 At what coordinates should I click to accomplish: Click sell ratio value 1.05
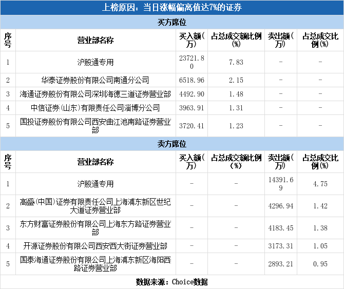click(x=320, y=246)
